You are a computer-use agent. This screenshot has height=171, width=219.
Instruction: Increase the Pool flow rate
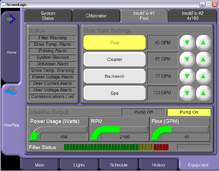coord(204,43)
